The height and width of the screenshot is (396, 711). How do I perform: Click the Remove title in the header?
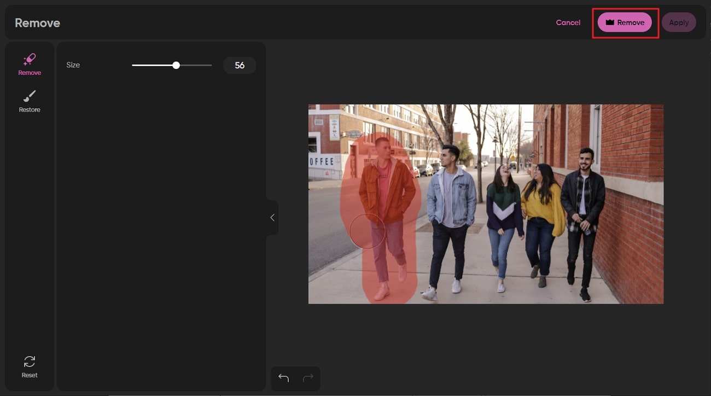pos(37,23)
